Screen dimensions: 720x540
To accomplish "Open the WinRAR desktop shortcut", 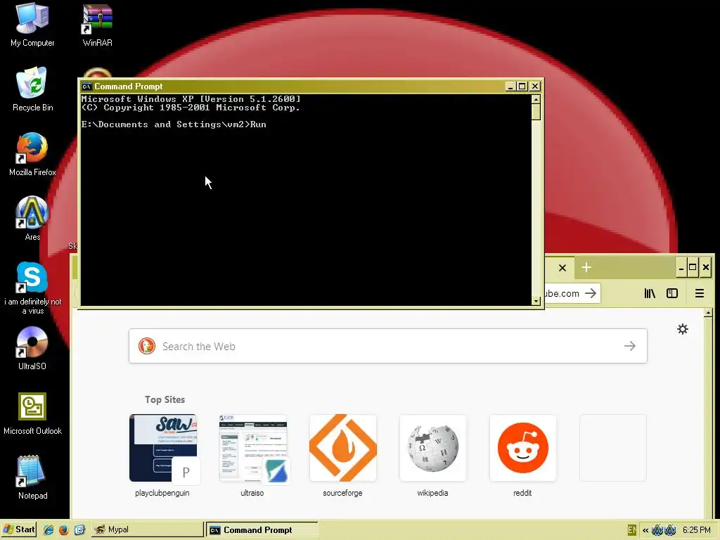I will point(97,25).
